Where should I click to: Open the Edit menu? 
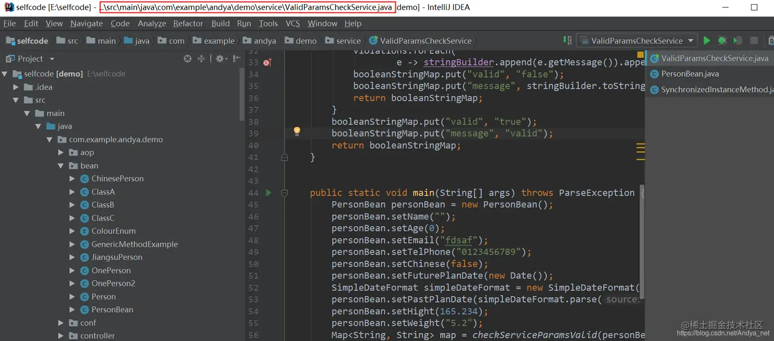31,24
